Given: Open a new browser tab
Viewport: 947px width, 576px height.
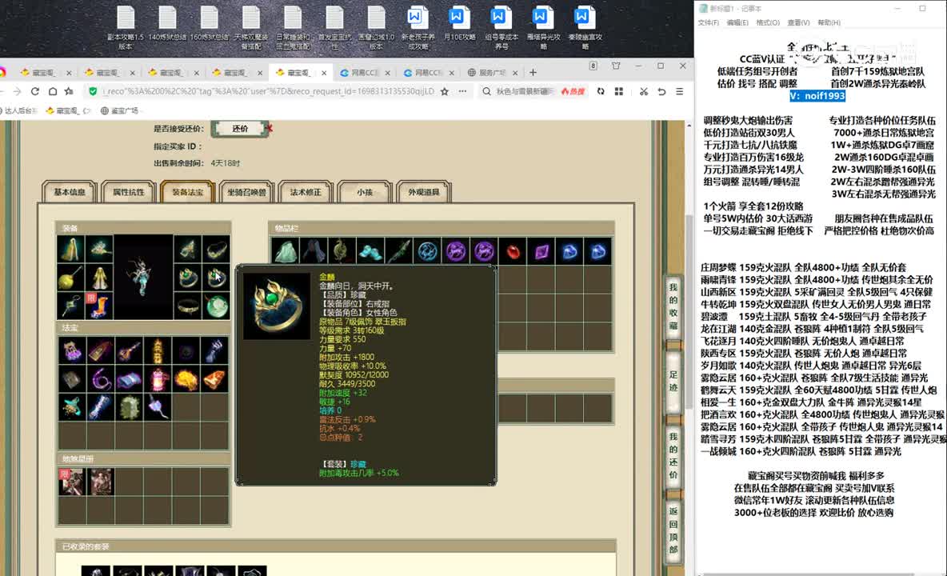Looking at the screenshot, I should (x=533, y=73).
